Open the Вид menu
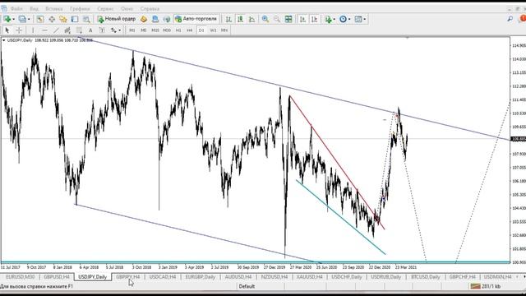Image resolution: width=526 pixels, height=296 pixels. [34, 8]
